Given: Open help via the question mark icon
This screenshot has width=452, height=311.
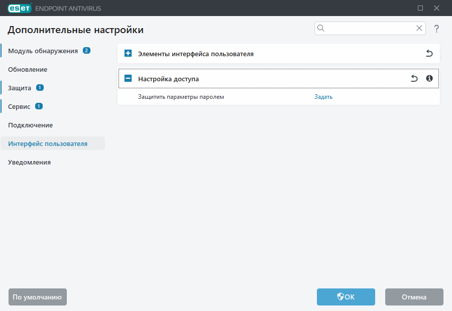Looking at the screenshot, I should coord(436,29).
